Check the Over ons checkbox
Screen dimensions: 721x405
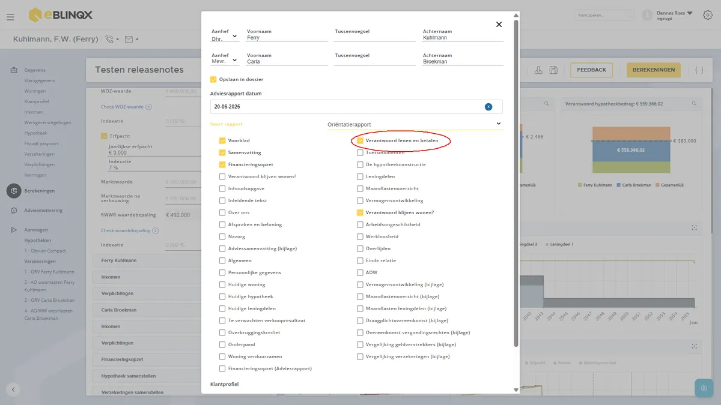coord(222,212)
